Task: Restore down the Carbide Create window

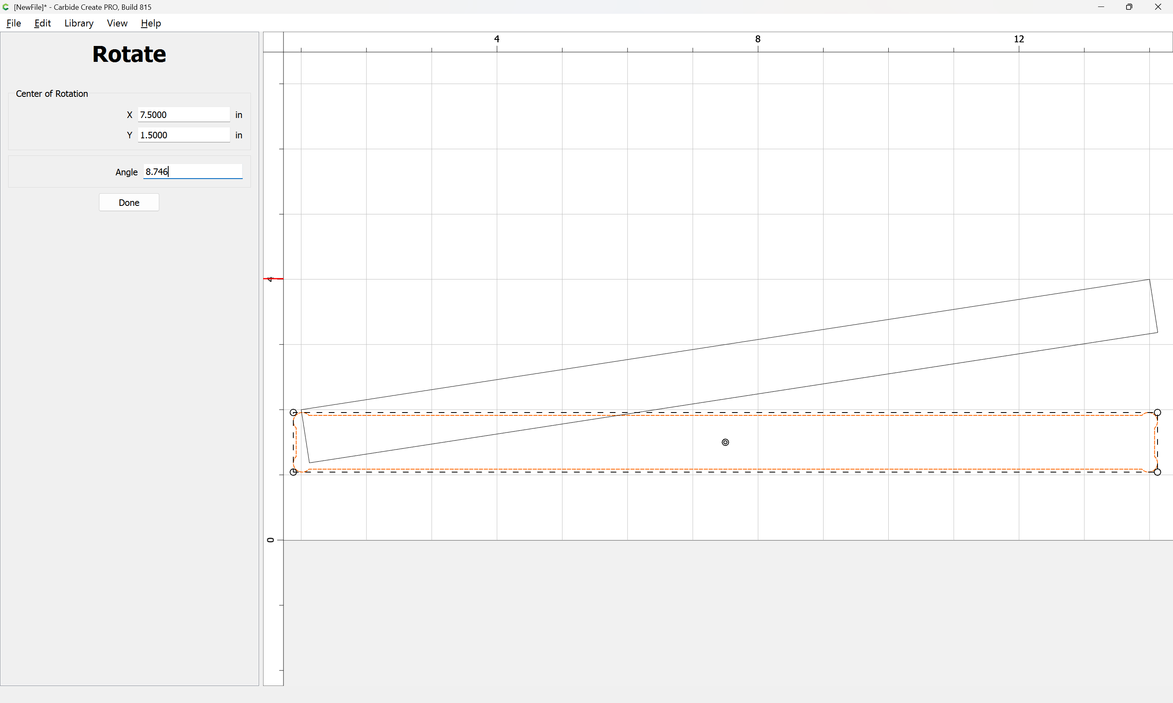Action: coord(1129,7)
